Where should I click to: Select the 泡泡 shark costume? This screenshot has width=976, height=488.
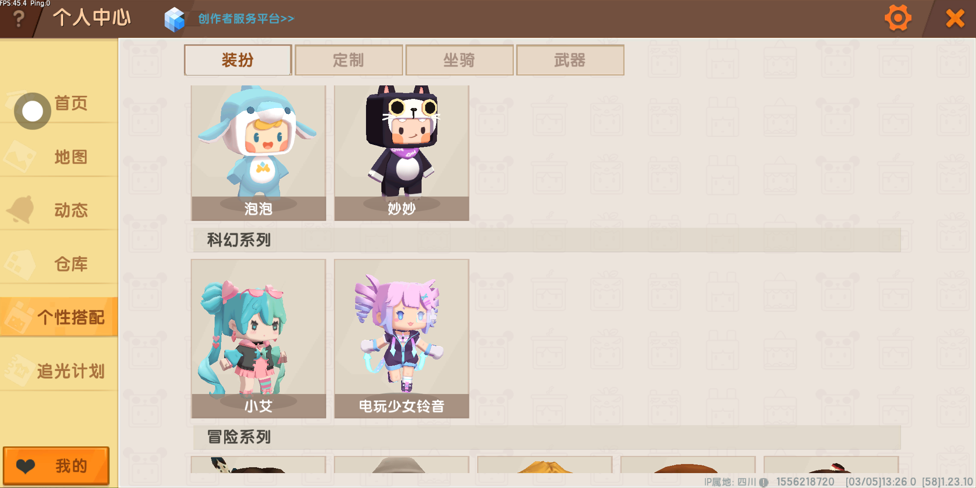pyautogui.click(x=258, y=153)
